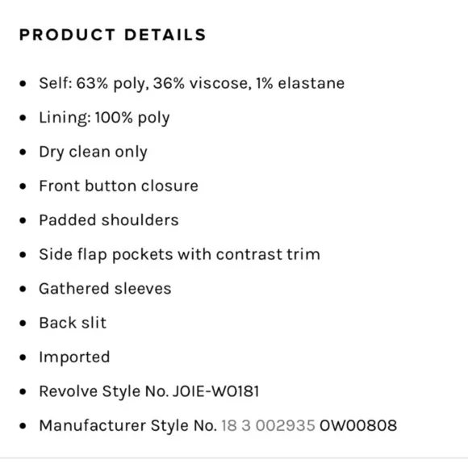Click the OW00808 manufacturer code
The image size is (468, 468).
(x=358, y=425)
